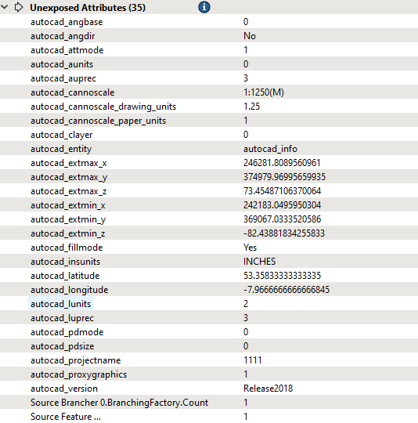Select the autocad_angbase attribute row
The height and width of the screenshot is (423, 418).
pyautogui.click(x=209, y=22)
